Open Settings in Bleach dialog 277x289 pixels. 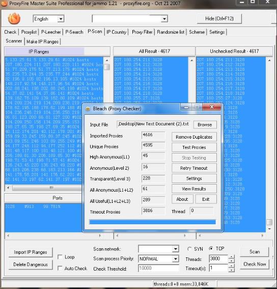point(194,178)
